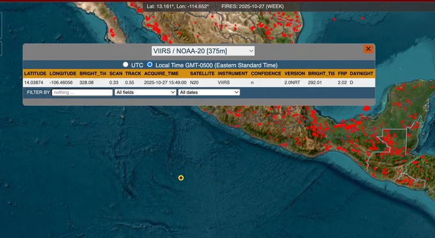The image size is (435, 238).
Task: Click acquire time 2025-10-27 15:49:00
Action: (165, 83)
